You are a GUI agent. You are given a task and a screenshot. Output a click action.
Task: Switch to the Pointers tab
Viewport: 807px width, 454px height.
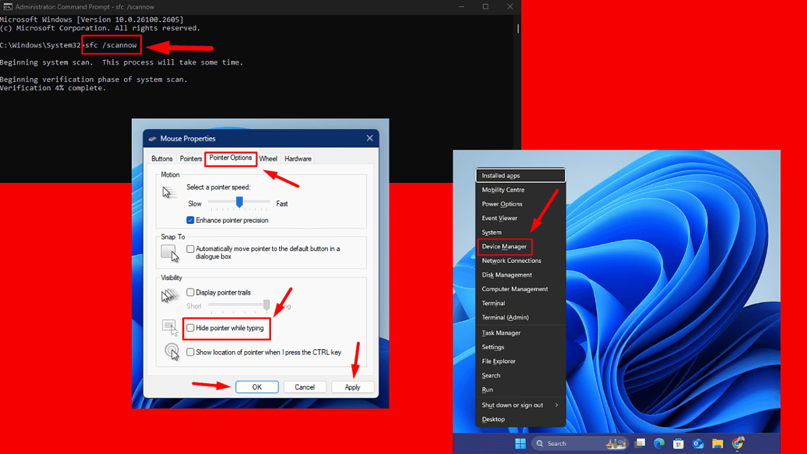[x=191, y=159]
